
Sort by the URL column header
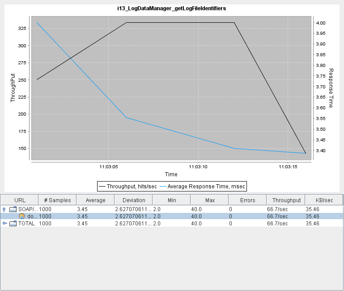tap(20, 200)
